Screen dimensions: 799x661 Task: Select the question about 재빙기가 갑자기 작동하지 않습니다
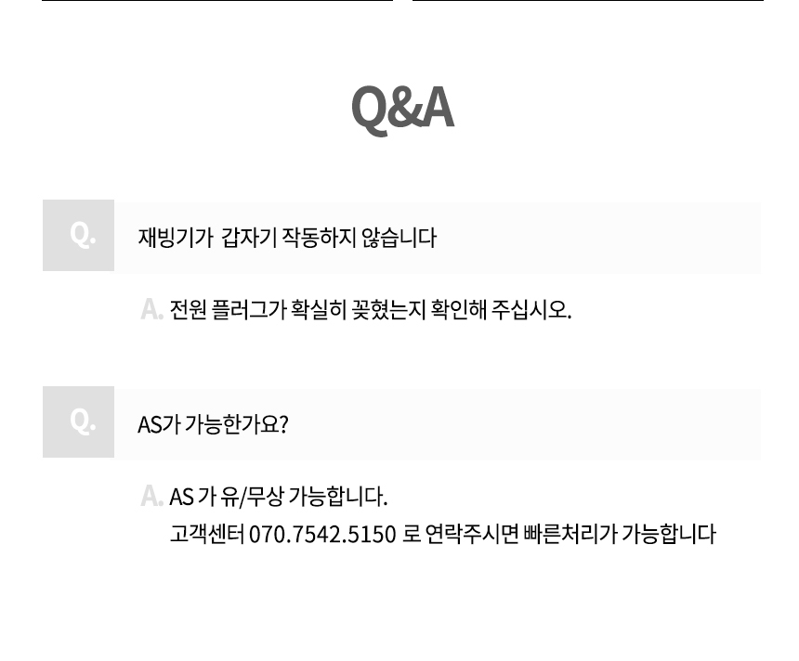pos(287,238)
